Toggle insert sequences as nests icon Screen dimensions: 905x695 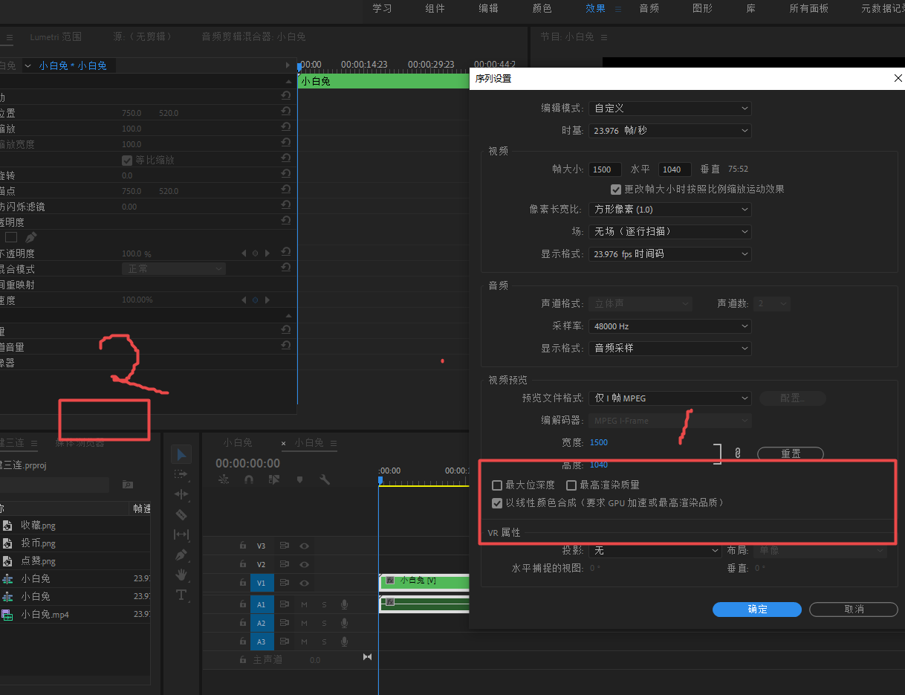pyautogui.click(x=224, y=480)
